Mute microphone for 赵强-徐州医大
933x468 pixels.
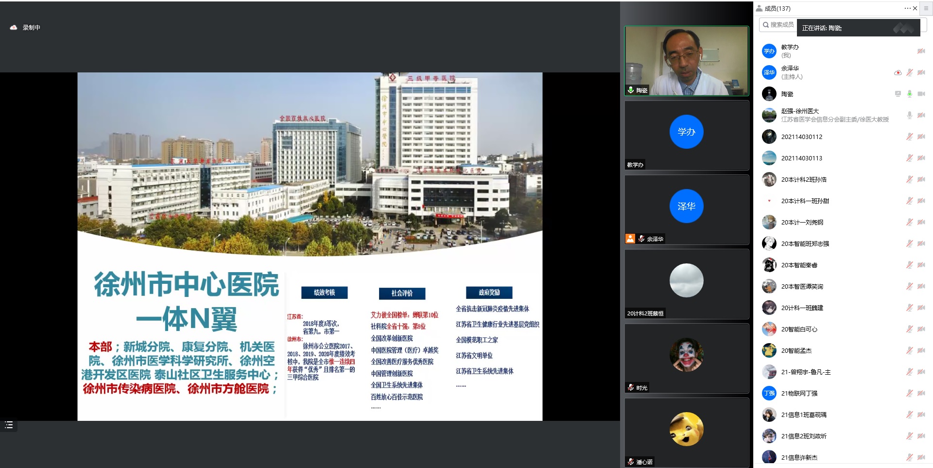[909, 115]
